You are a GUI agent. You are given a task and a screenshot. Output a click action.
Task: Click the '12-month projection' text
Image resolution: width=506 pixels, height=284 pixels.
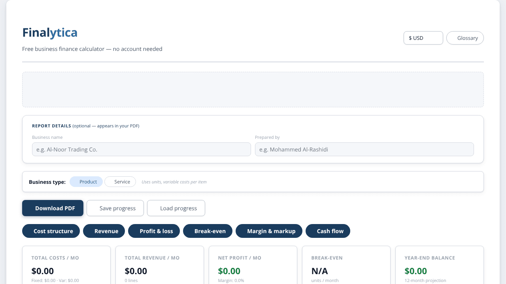click(x=425, y=280)
